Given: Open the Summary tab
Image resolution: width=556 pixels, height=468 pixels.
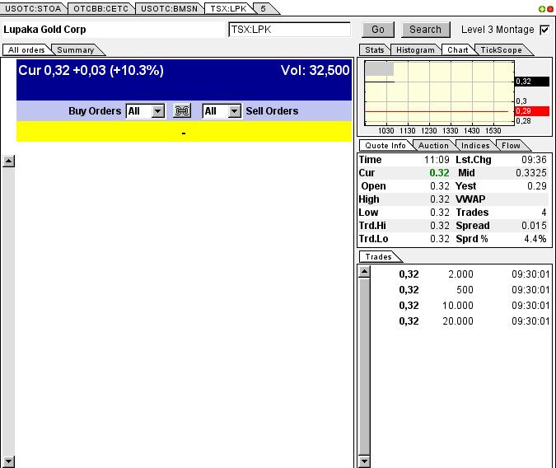Looking at the screenshot, I should point(76,50).
